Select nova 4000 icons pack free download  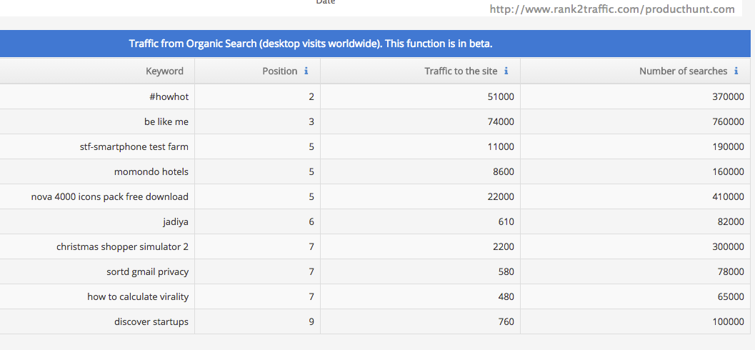pyautogui.click(x=110, y=197)
